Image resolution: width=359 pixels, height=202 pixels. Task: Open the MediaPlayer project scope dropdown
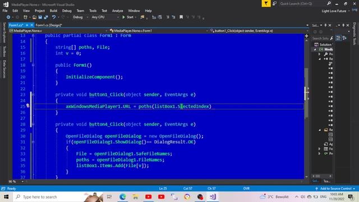(58, 31)
